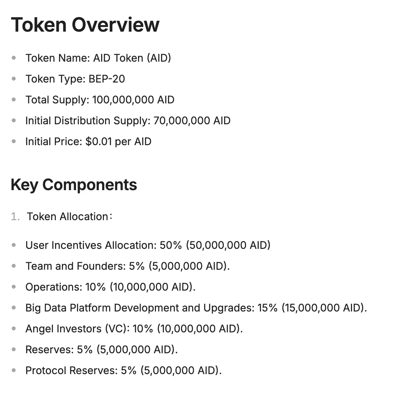Image resolution: width=400 pixels, height=394 pixels.
Task: Click the Reserves: 5% line
Action: coord(101,350)
